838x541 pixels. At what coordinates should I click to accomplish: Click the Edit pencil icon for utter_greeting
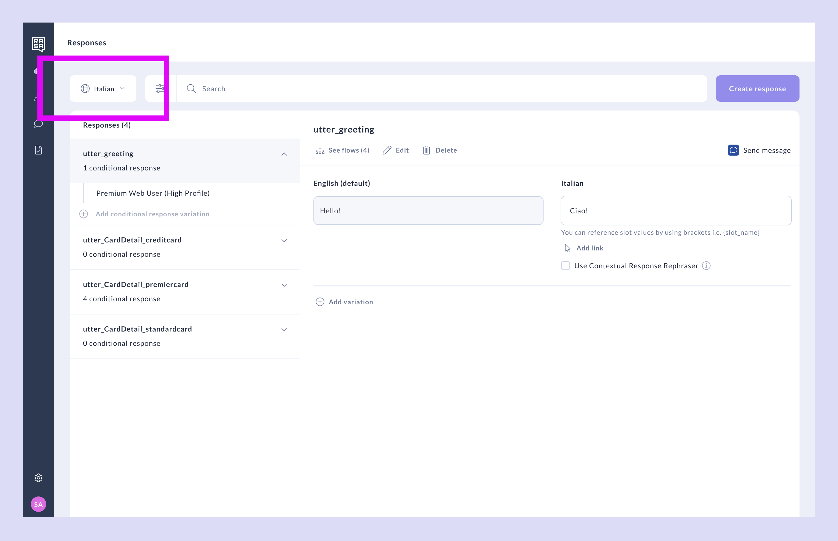point(396,150)
